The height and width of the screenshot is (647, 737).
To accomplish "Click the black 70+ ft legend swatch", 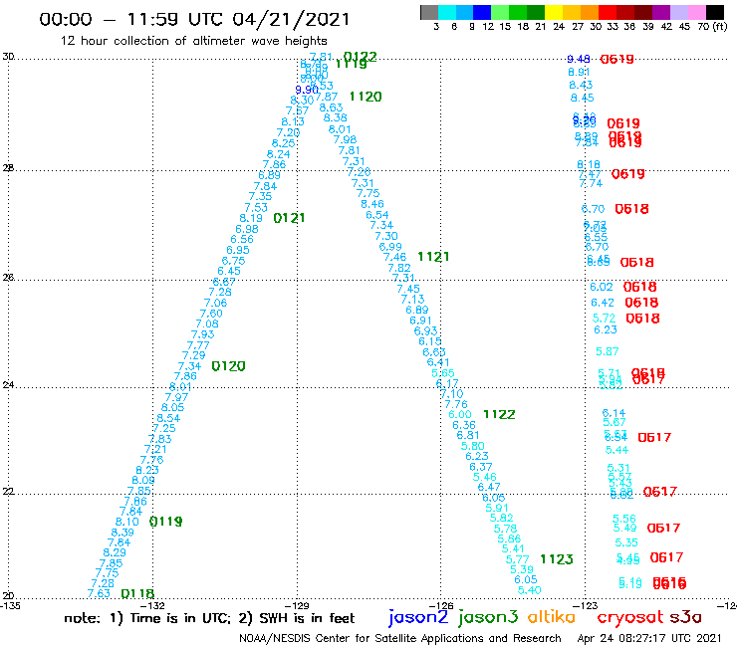I will pos(714,12).
